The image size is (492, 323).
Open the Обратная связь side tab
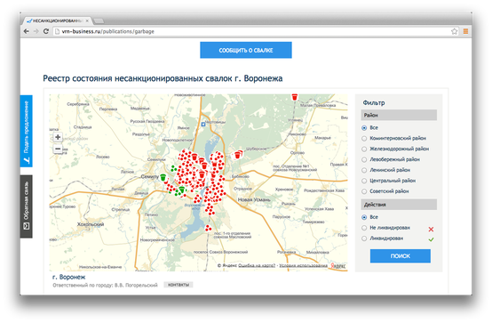[27, 206]
